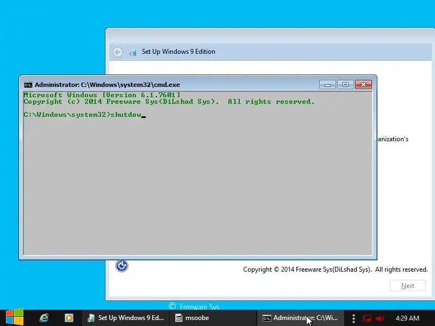
Task: Click Next in the Set Up Windows 9 wizard
Action: tap(407, 286)
